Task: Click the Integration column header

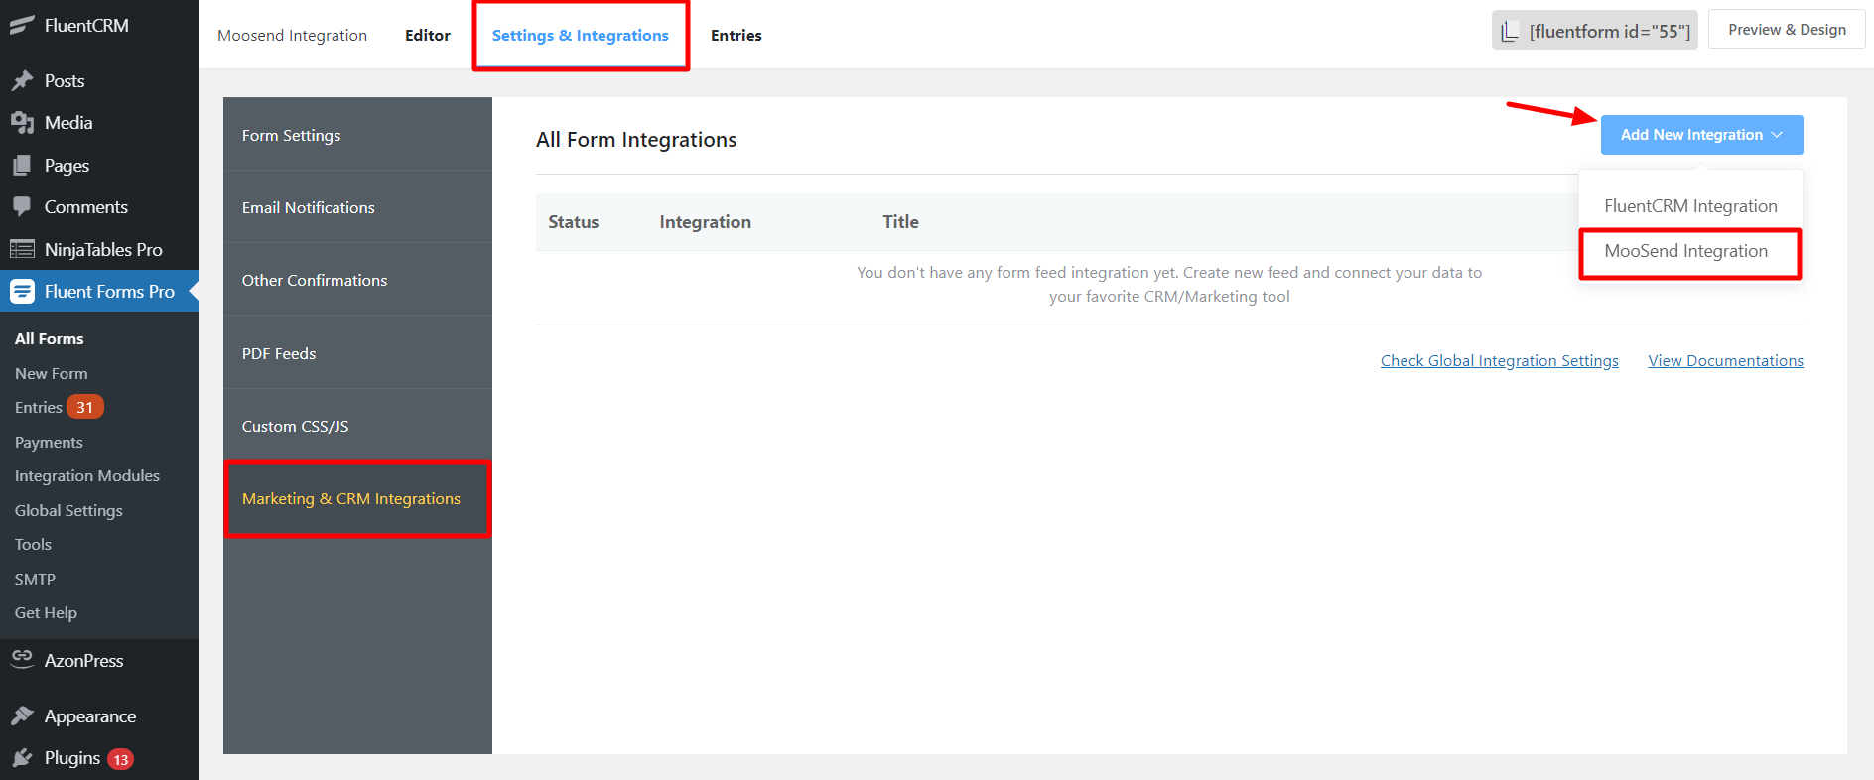Action: 706,222
